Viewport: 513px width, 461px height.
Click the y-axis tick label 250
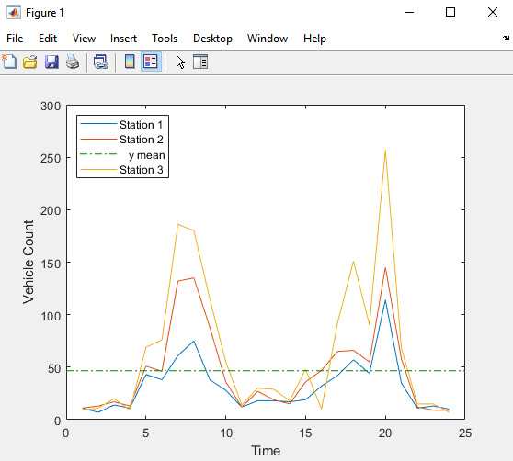click(x=51, y=159)
